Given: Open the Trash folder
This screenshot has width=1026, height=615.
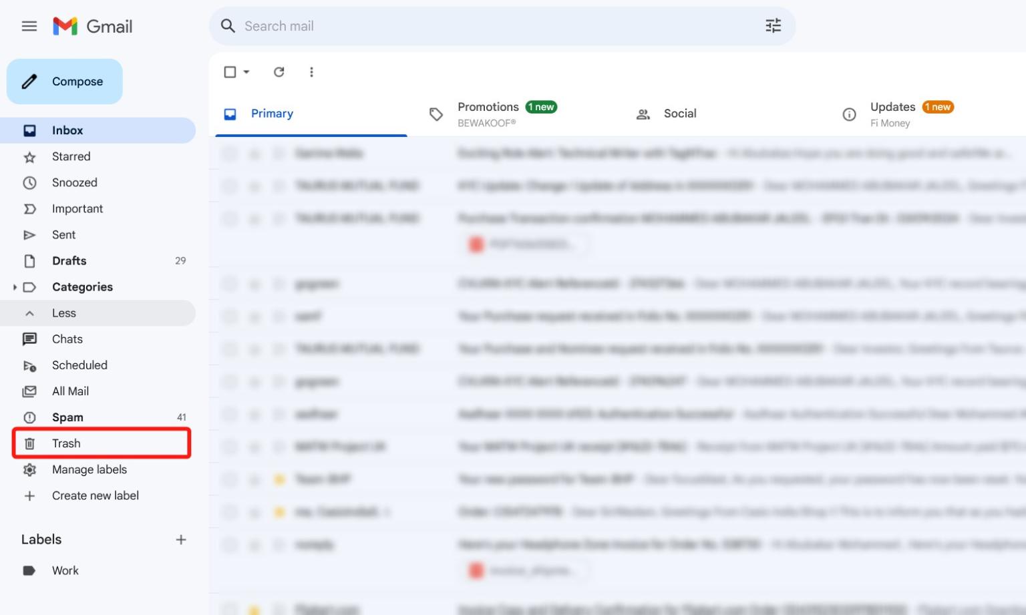Looking at the screenshot, I should pos(66,443).
